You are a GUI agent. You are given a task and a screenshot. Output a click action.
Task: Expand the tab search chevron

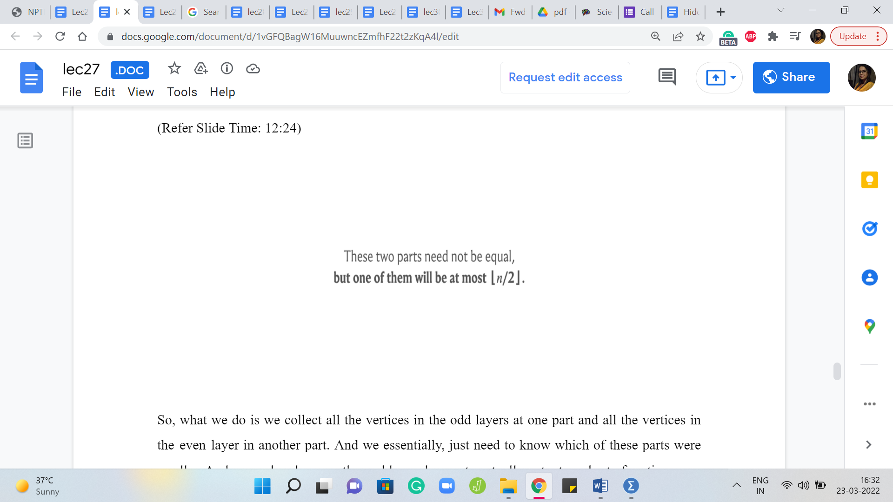click(x=781, y=11)
